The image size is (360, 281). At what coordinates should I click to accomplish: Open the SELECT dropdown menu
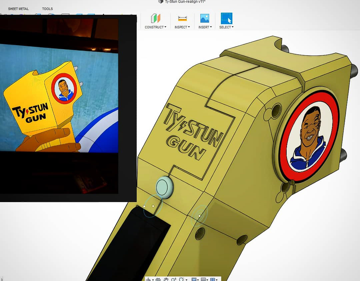(226, 27)
